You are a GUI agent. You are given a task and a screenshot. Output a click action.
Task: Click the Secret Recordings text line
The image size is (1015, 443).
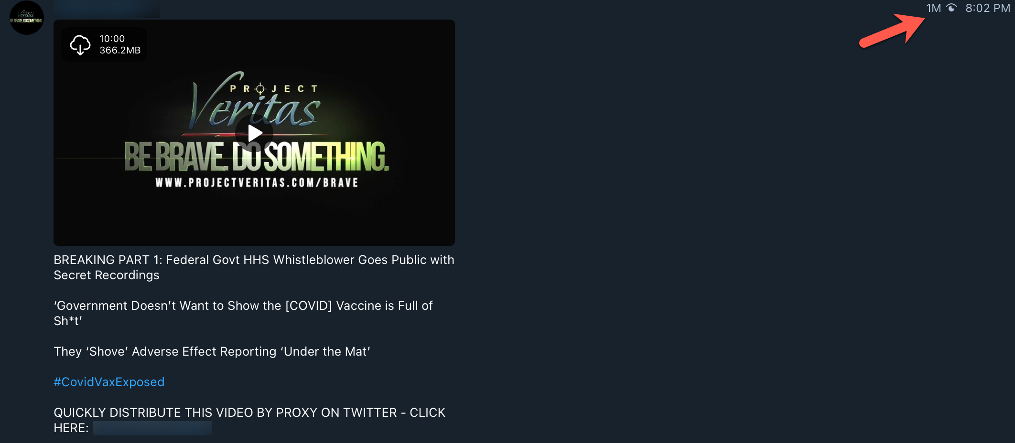click(107, 275)
